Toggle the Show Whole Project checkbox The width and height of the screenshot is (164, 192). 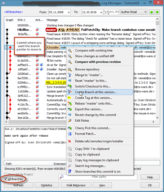pyautogui.click(x=5, y=174)
